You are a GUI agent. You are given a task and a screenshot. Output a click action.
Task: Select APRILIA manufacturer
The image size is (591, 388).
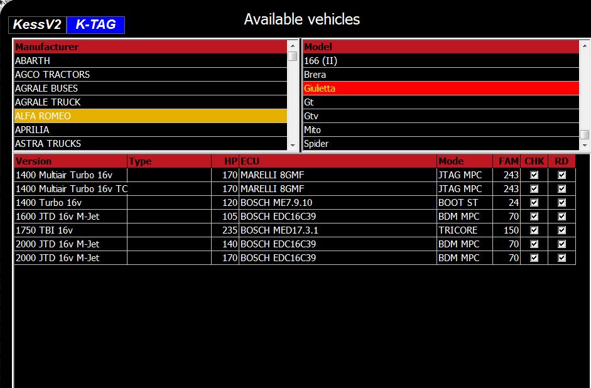pos(150,129)
